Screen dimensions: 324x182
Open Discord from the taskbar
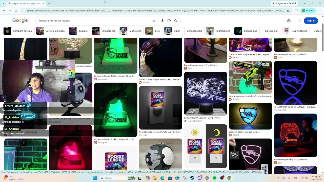(x=200, y=178)
